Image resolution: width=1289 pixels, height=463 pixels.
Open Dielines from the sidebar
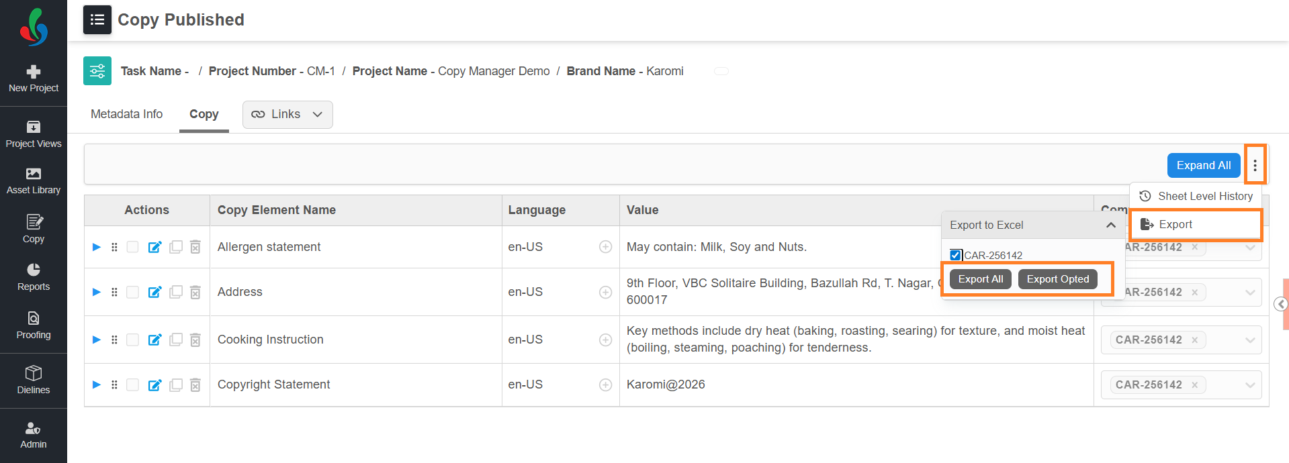(34, 380)
